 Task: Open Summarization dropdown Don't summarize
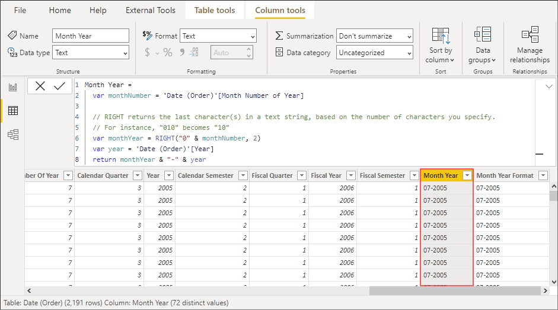point(375,36)
